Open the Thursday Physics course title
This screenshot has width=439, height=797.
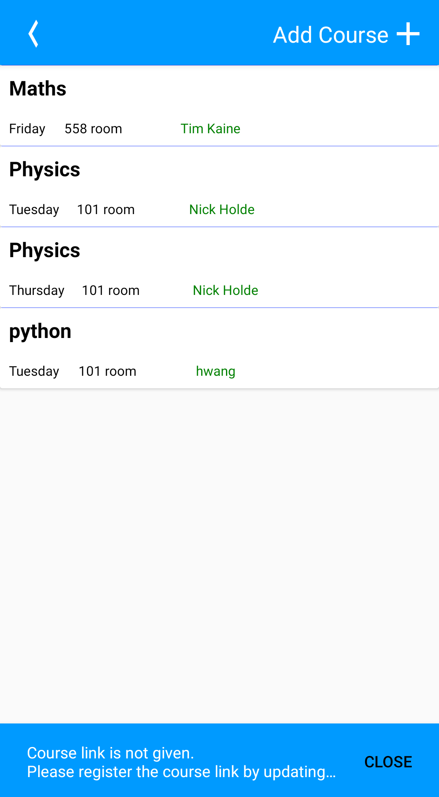point(45,250)
